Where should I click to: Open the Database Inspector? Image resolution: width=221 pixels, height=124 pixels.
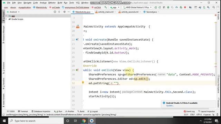(41, 111)
